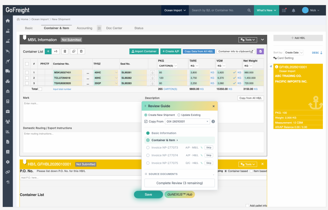Select the Update Existing radio option
The height and width of the screenshot is (210, 328).
pyautogui.click(x=179, y=115)
